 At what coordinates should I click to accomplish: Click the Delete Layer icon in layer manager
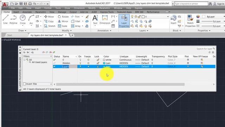click(x=50, y=52)
